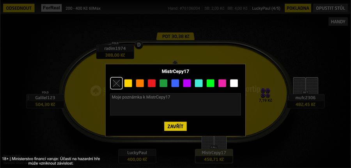Image resolution: width=351 pixels, height=168 pixels.
Task: Open the HANDY hand history
Action: point(338,22)
